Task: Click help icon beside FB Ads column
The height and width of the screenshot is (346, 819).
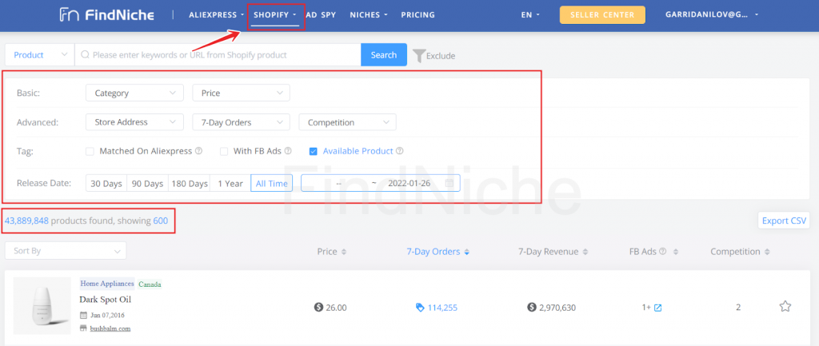Action: click(x=663, y=251)
